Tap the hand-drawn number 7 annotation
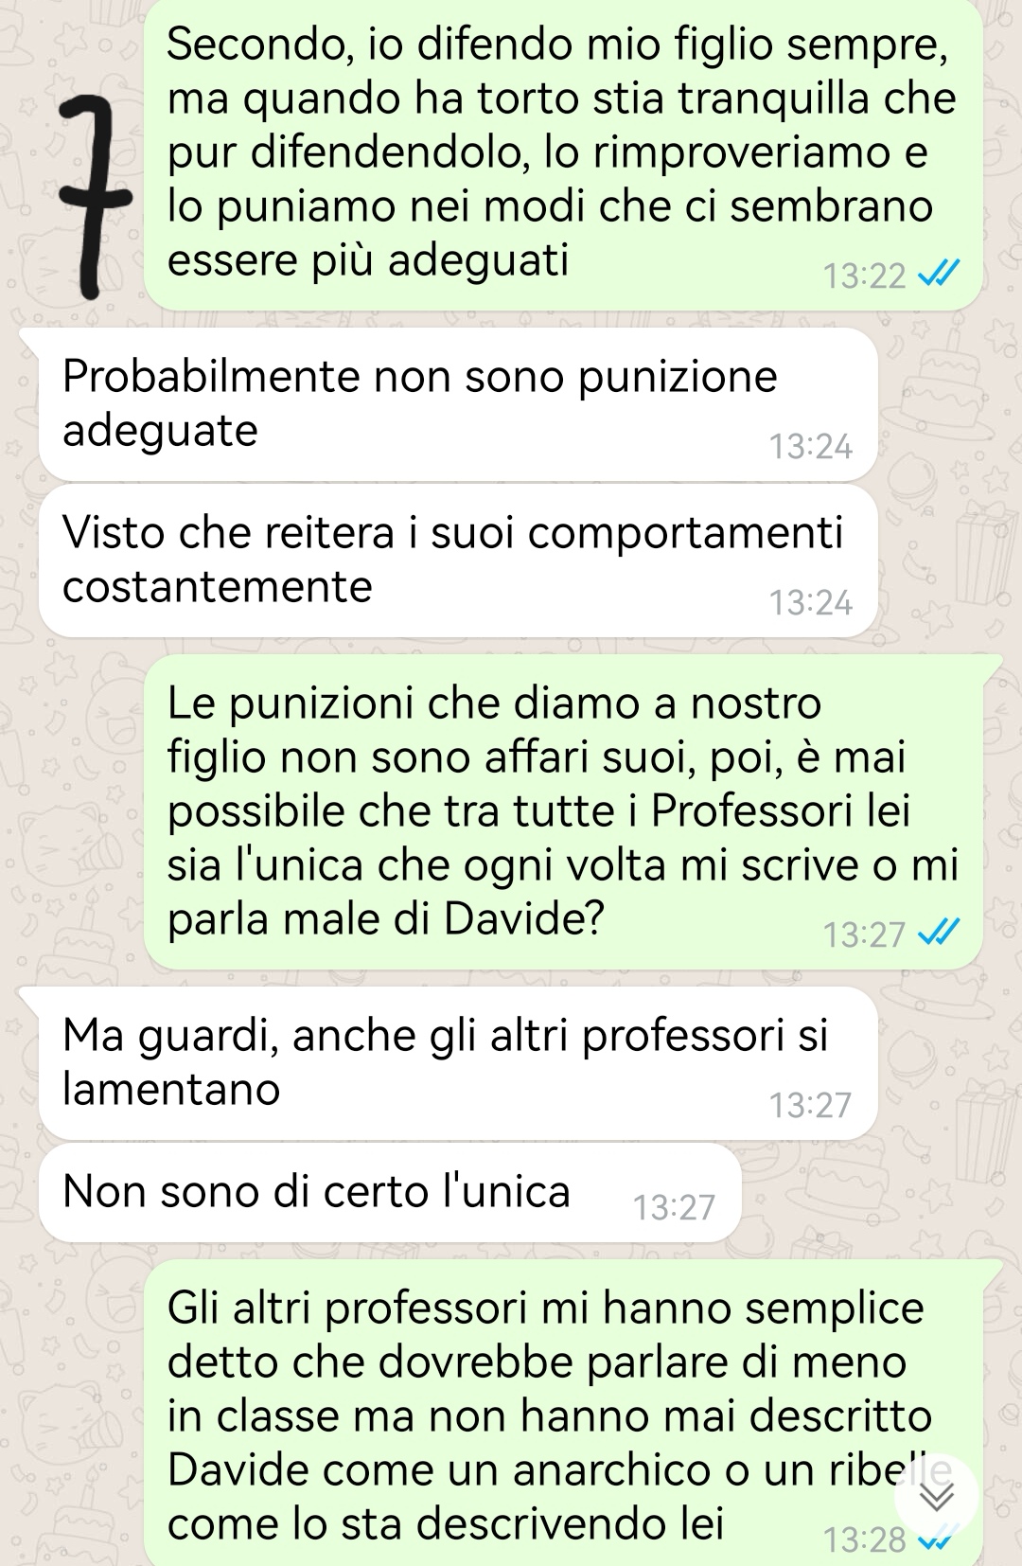The height and width of the screenshot is (1566, 1022). tap(93, 198)
